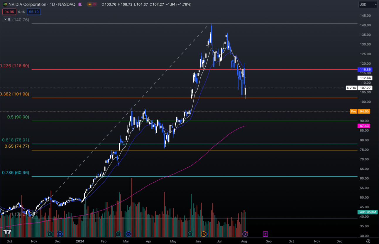Select the 0.236 (116.80) Fibonacci label
Image resolution: width=379 pixels, height=244 pixels.
(x=14, y=66)
